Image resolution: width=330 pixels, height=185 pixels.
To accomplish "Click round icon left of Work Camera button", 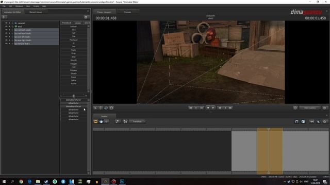I will point(295,108).
